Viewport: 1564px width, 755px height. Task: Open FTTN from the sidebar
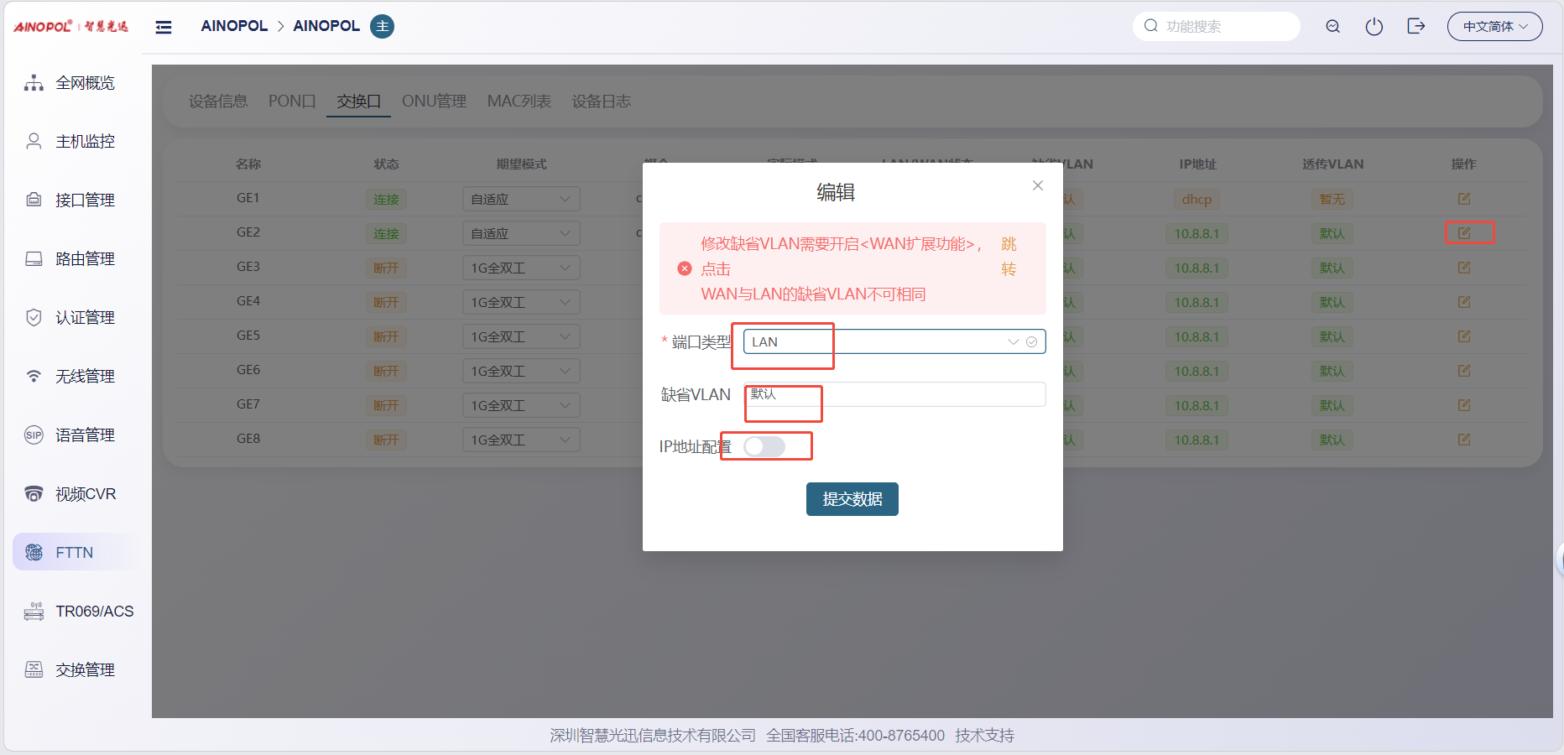(x=74, y=552)
